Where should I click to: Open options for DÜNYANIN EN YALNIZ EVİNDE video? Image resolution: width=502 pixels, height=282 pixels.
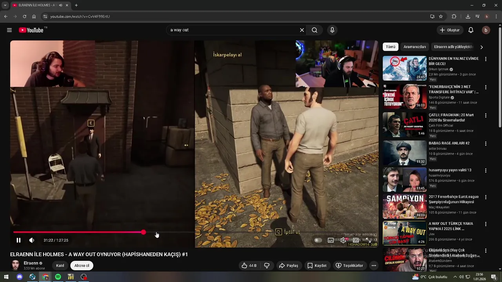coord(486,59)
